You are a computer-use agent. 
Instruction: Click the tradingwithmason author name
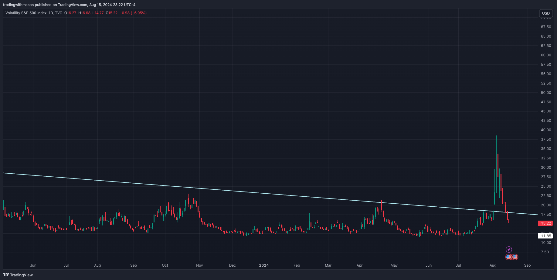18,5
